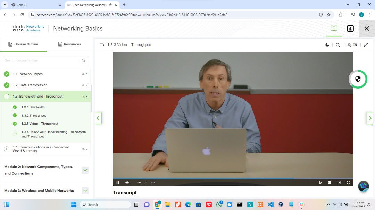Open the in-course search magnifier
Screen dimensions: 375x210
[338, 45]
